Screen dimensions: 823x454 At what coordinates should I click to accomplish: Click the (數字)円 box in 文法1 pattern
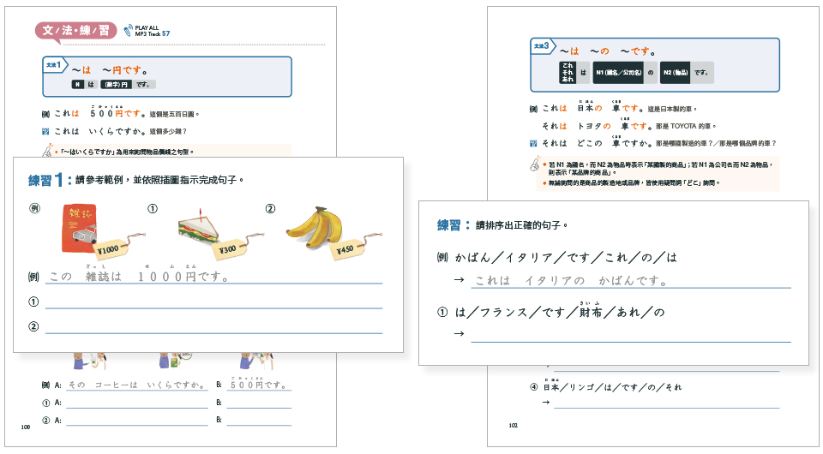(116, 85)
